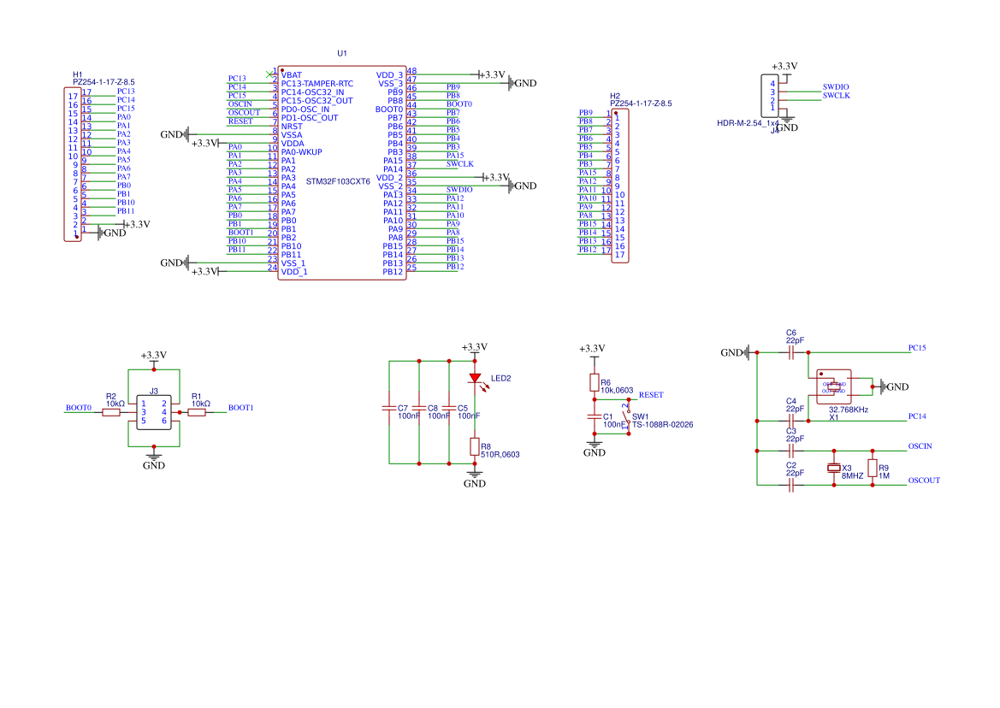
Task: Click the 10k,0603 value label
Action: (617, 391)
